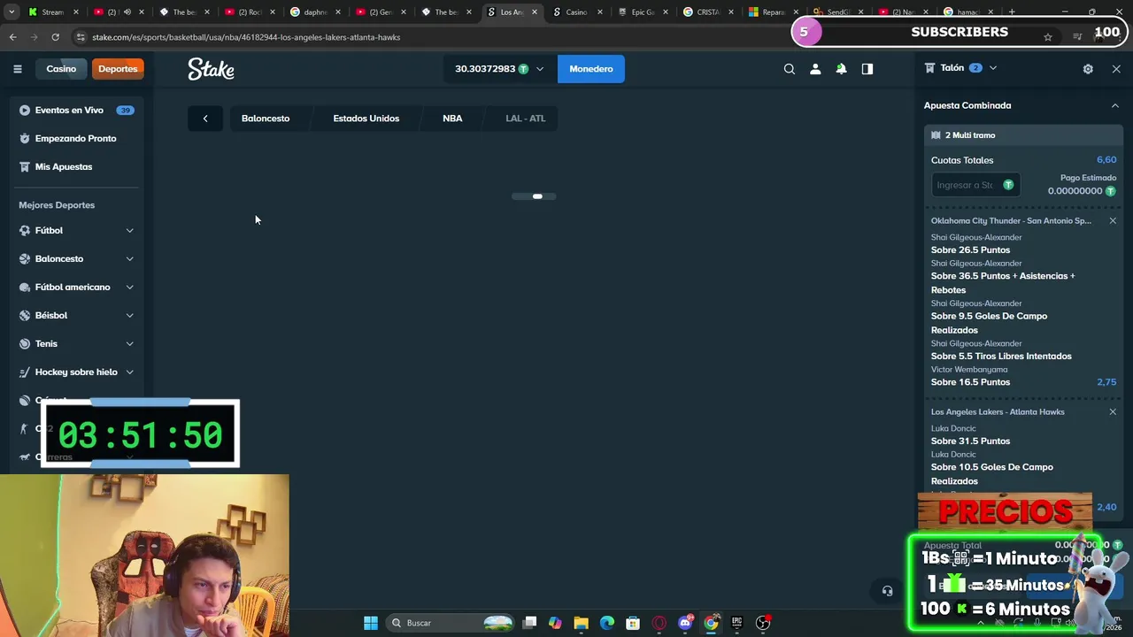Select the LAL - ATL breadcrumb
Viewport: 1133px width, 637px height.
tap(526, 119)
